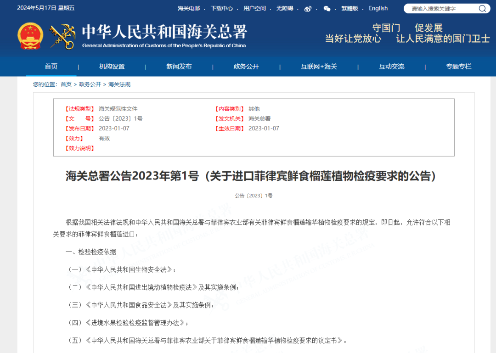Select the 机构设置 navigation tab
Image resolution: width=496 pixels, height=353 pixels.
[112, 67]
